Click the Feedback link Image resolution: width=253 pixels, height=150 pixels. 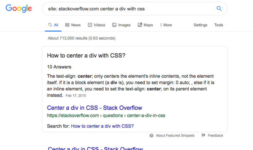pos(215,136)
